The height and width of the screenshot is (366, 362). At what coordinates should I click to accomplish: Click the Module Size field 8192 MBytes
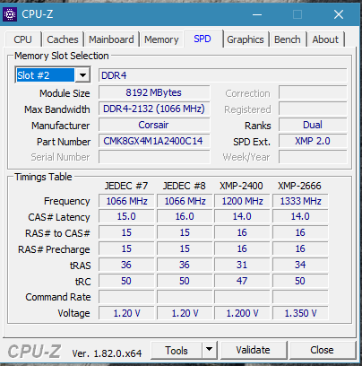154,92
